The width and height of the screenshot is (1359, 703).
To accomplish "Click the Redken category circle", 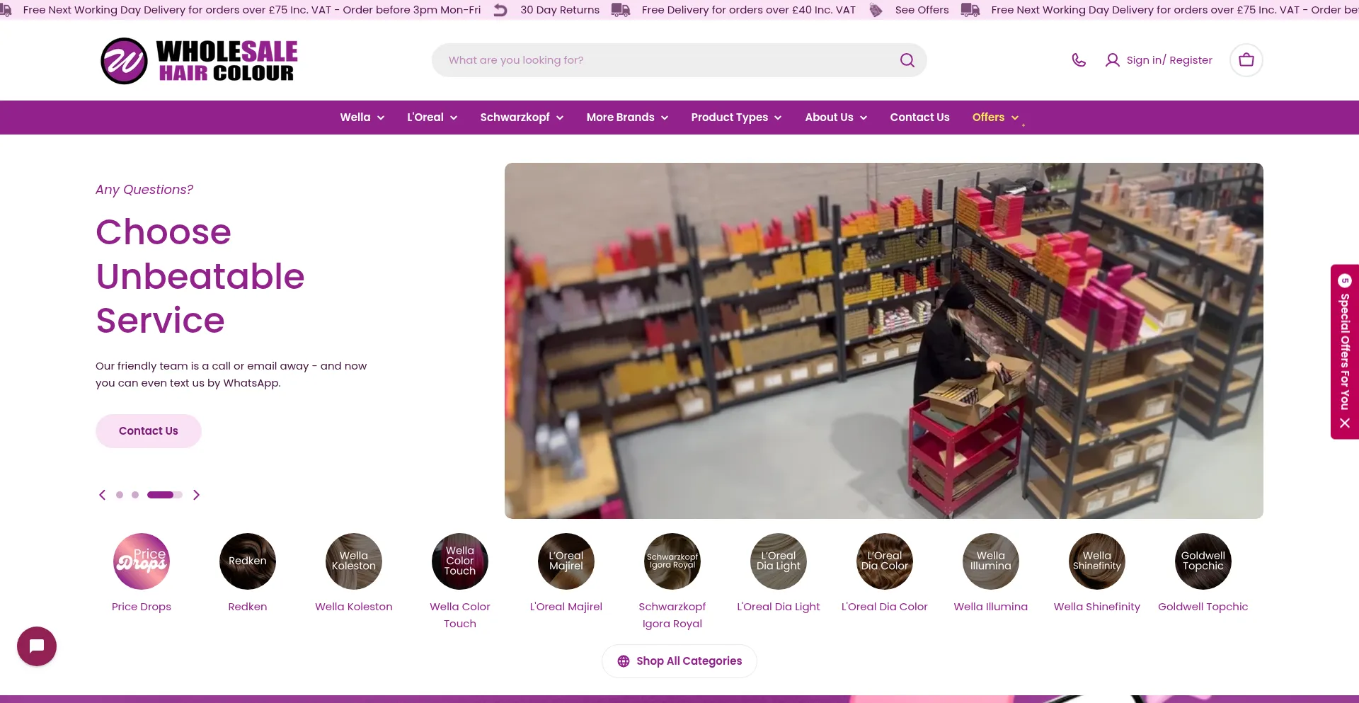I will [248, 561].
